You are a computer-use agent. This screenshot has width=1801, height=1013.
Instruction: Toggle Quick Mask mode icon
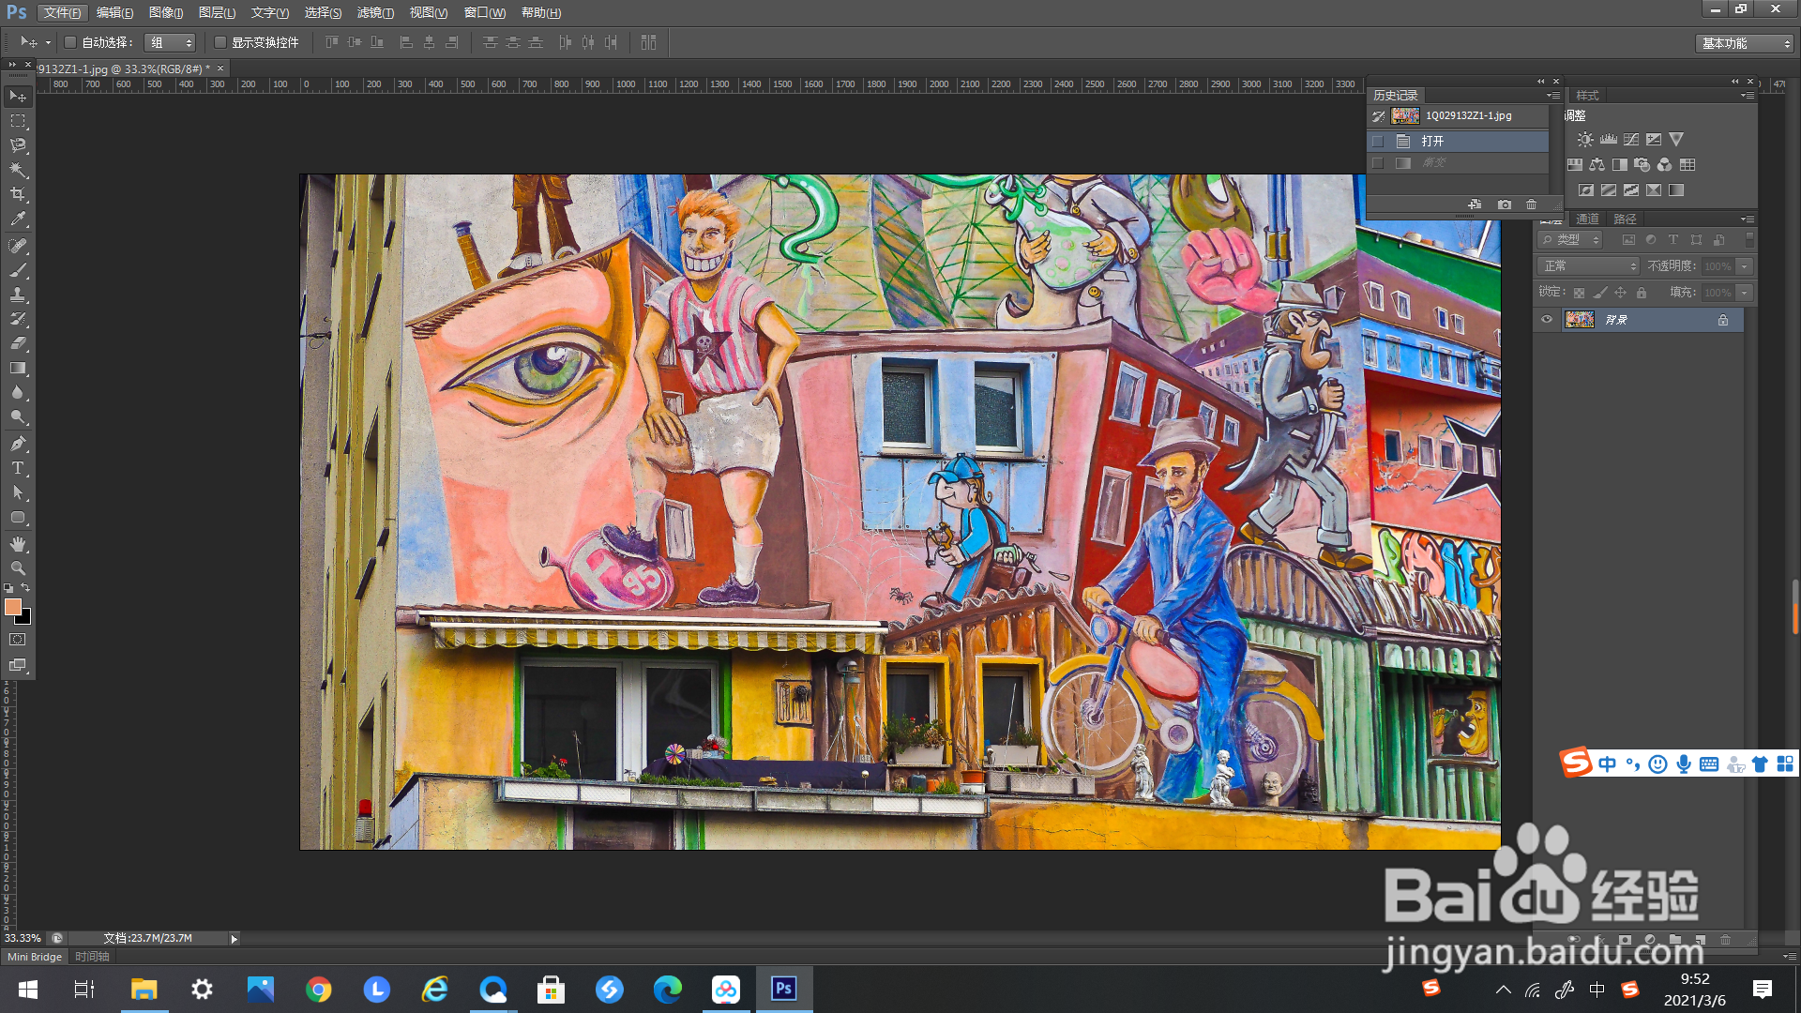(x=18, y=640)
